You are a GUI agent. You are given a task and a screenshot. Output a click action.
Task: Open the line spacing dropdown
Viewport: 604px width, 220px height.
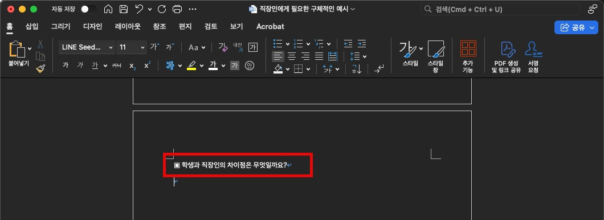click(x=358, y=56)
